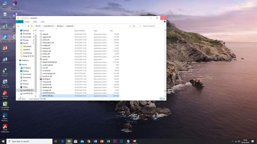Select WMALFXGFXDSP.dll in file list
This screenshot has height=144, width=257.
click(49, 62)
